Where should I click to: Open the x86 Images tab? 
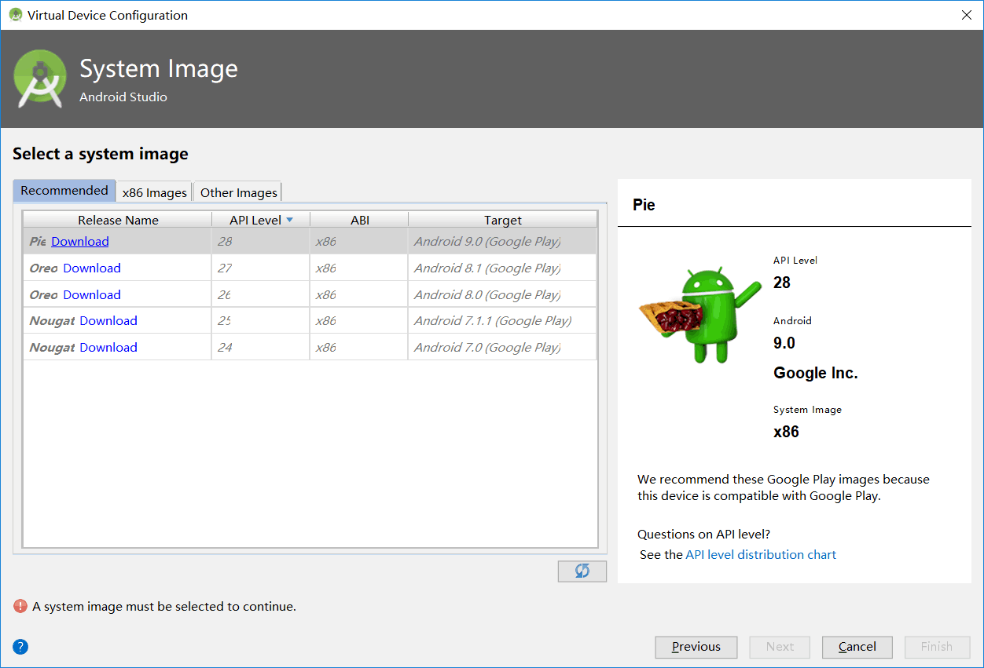coord(155,192)
